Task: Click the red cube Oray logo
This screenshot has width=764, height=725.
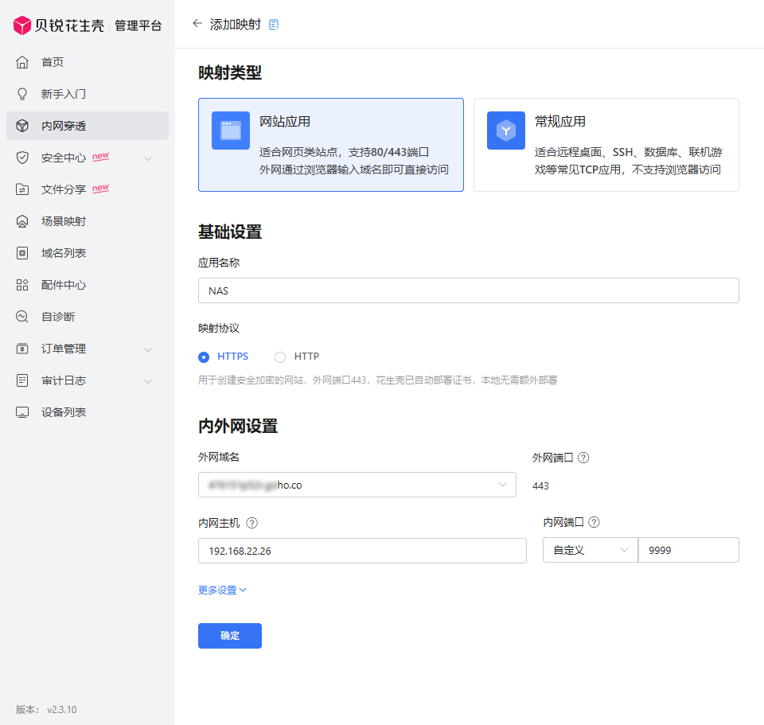Action: (22, 25)
